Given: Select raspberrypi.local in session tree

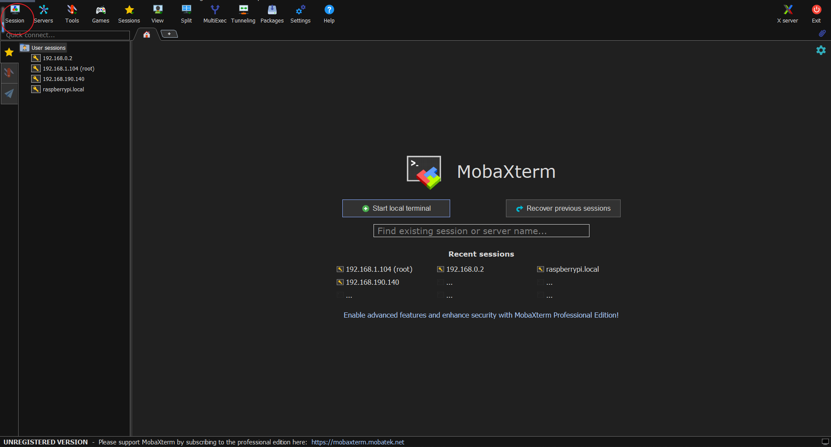Looking at the screenshot, I should point(58,89).
